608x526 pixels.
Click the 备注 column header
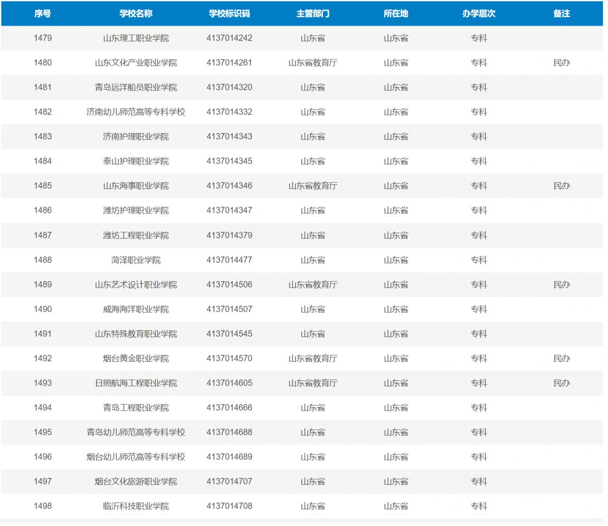562,14
